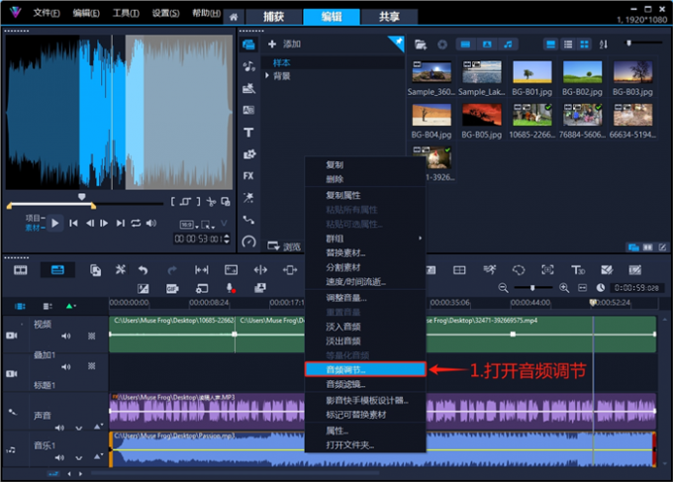Open the title (T) library icon
The width and height of the screenshot is (673, 482).
[248, 133]
